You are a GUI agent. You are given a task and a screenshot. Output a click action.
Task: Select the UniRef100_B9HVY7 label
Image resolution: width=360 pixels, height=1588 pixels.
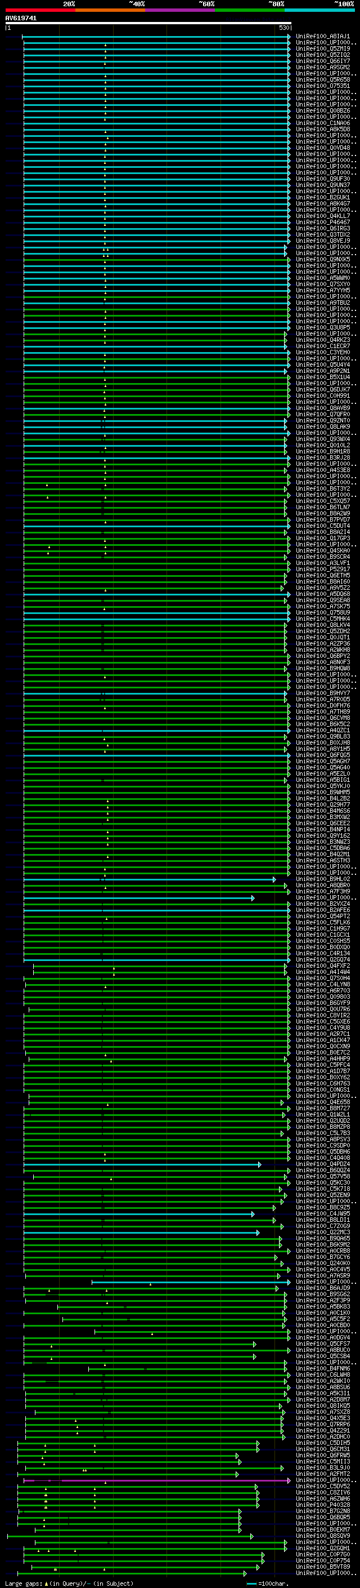(x=322, y=693)
